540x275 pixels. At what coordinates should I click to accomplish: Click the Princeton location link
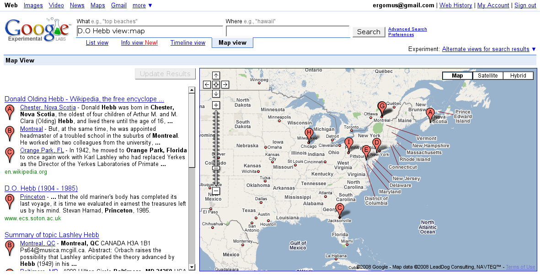tap(33, 197)
